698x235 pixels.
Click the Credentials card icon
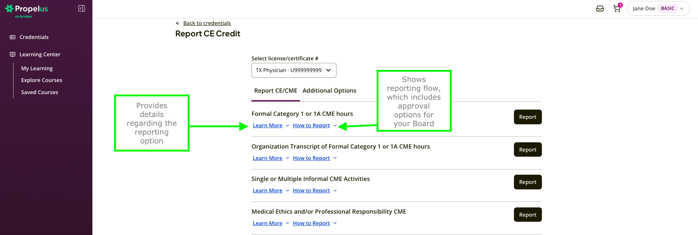tap(13, 37)
